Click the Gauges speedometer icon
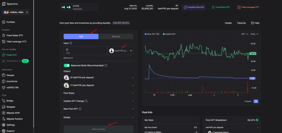Image resolution: width=282 pixels, height=133 pixels. click(3, 75)
